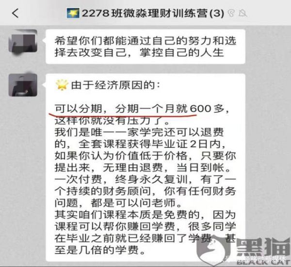Tap the muted notifications bell icon
The width and height of the screenshot is (291, 267).
pos(242,14)
